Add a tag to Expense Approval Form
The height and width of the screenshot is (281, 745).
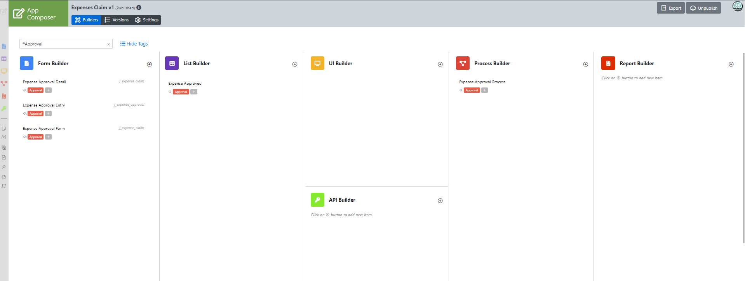48,137
